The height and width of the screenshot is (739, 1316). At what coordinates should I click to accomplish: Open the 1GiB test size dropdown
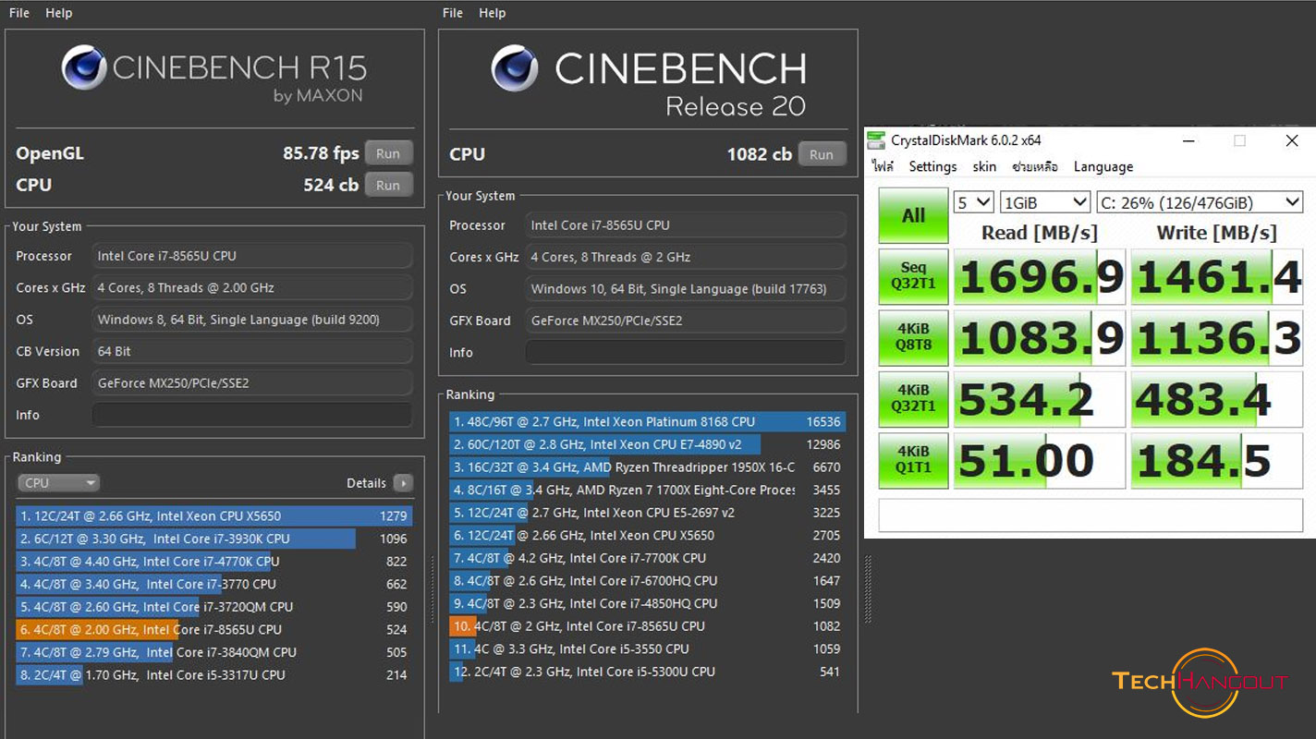click(x=1045, y=202)
